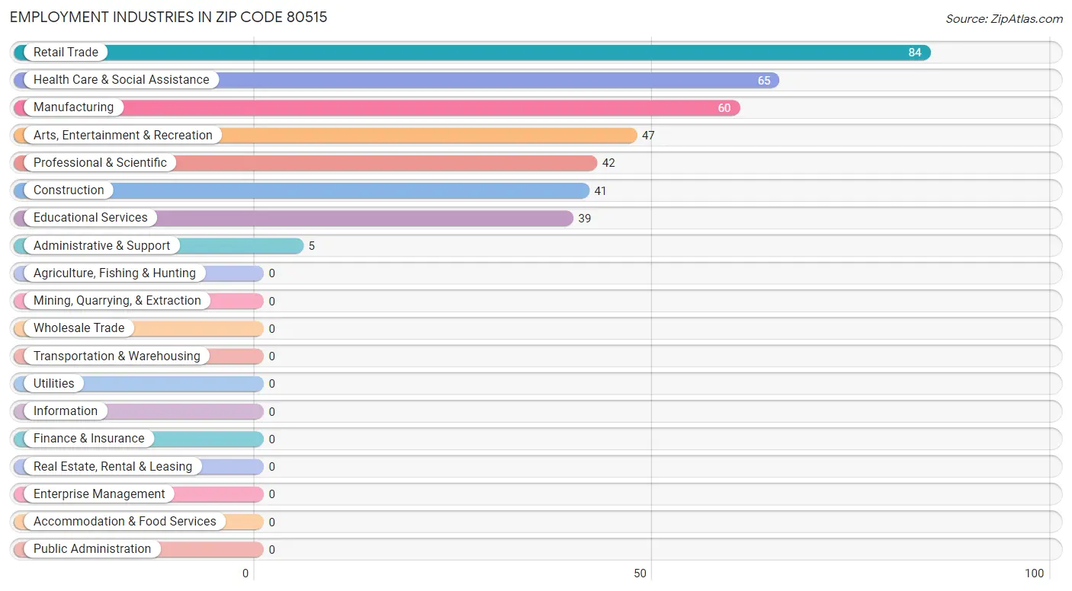Click the Source: ZipAtlas.com credit

pos(1004,19)
